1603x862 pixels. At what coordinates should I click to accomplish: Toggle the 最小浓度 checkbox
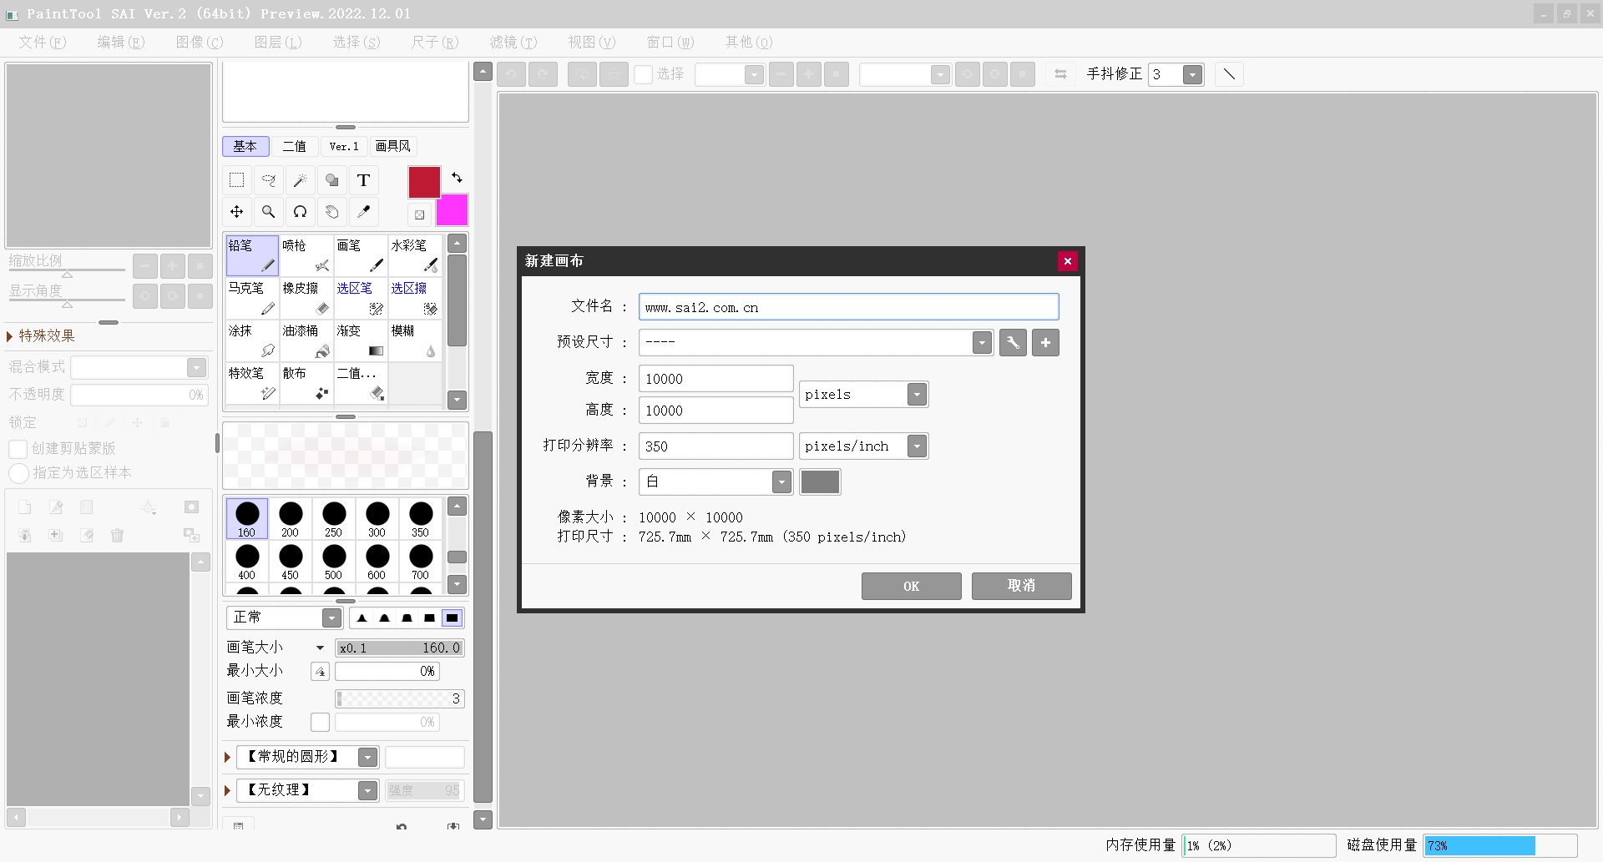pos(320,722)
